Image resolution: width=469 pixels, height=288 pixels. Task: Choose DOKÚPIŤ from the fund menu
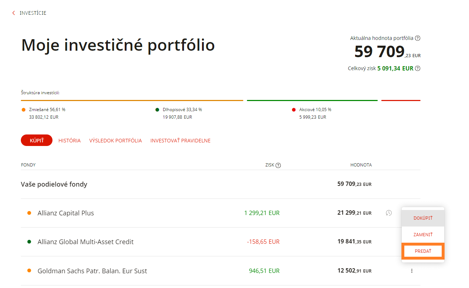click(x=423, y=218)
